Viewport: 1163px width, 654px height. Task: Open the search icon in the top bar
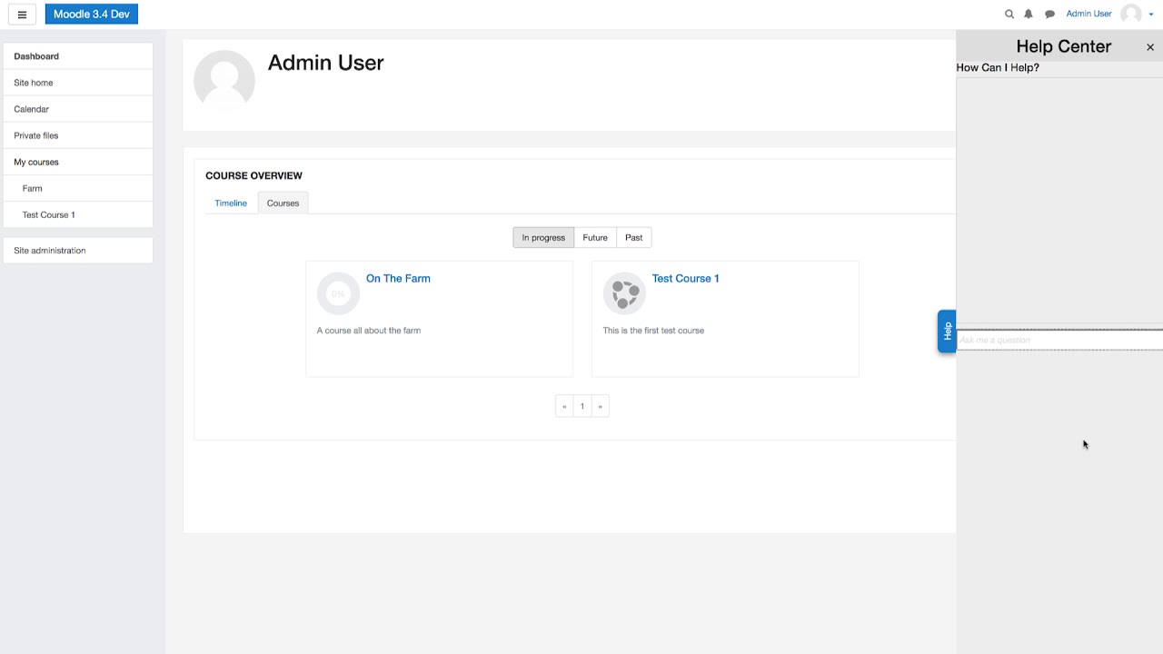click(x=1009, y=14)
